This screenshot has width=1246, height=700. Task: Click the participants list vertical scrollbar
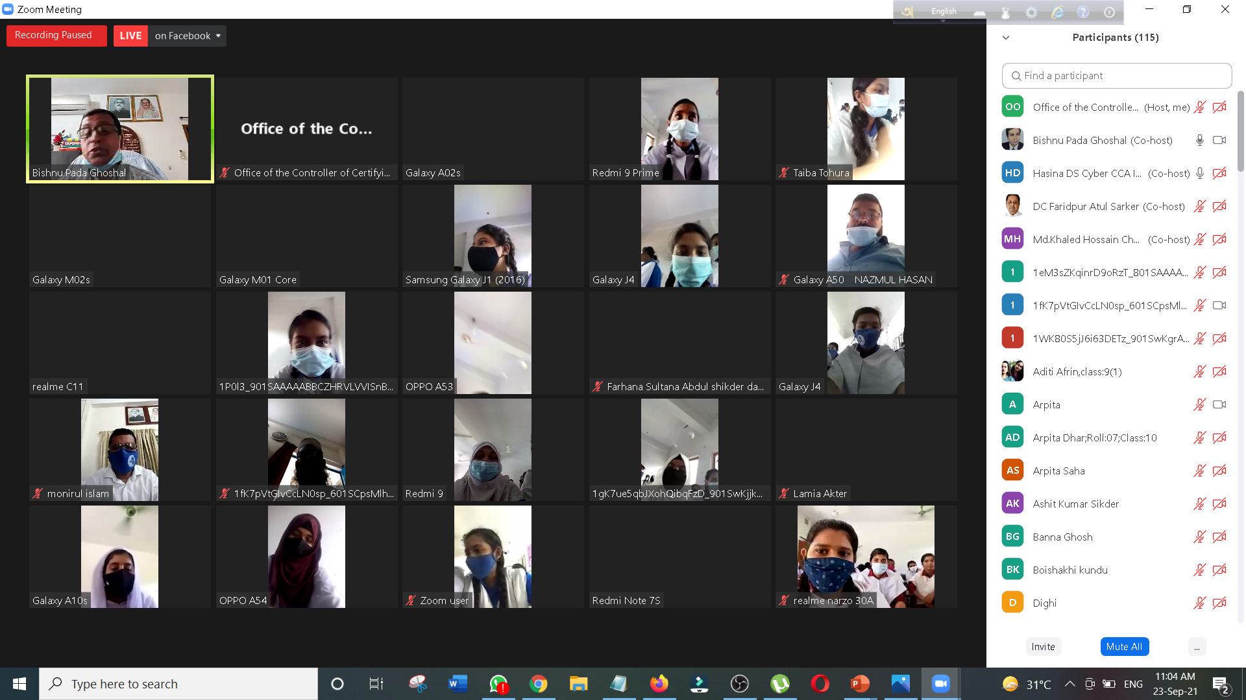(1241, 132)
